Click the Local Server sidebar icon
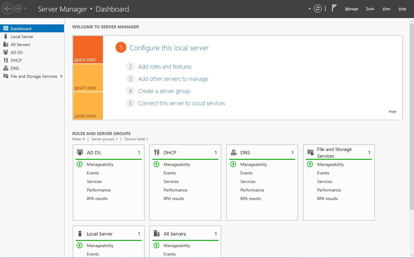Image resolution: width=414 pixels, height=258 pixels. click(5, 36)
